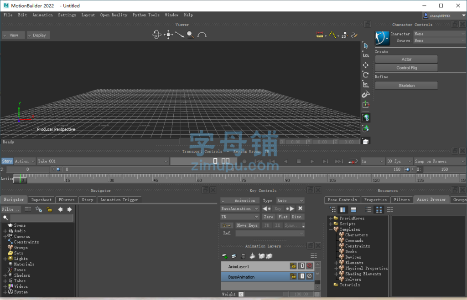
Task: Open the Take 001 dropdown
Action: (103, 161)
